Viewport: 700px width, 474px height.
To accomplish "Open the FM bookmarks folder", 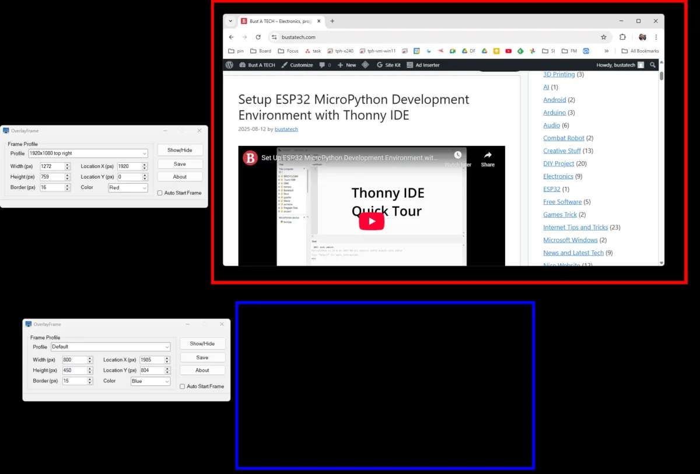I will click(x=569, y=51).
